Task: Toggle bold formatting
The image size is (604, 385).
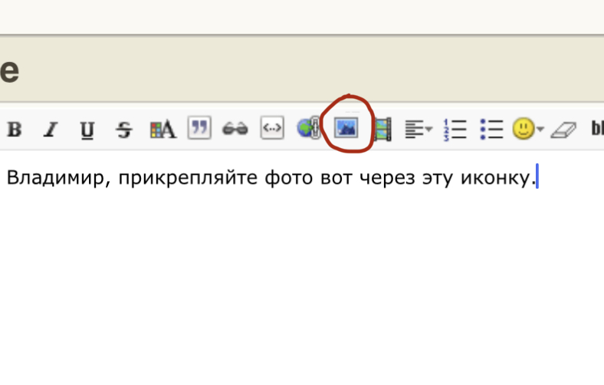Action: point(14,130)
